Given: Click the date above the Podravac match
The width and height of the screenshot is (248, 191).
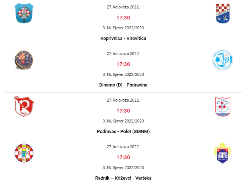Looking at the screenshot, I should 123,100.
